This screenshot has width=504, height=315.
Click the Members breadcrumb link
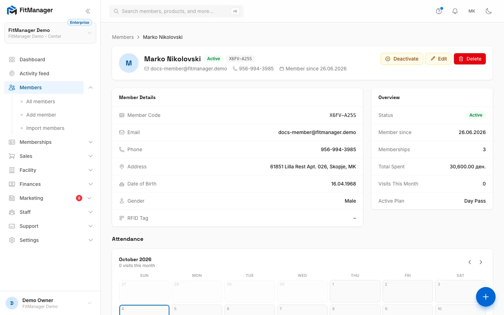coord(123,37)
